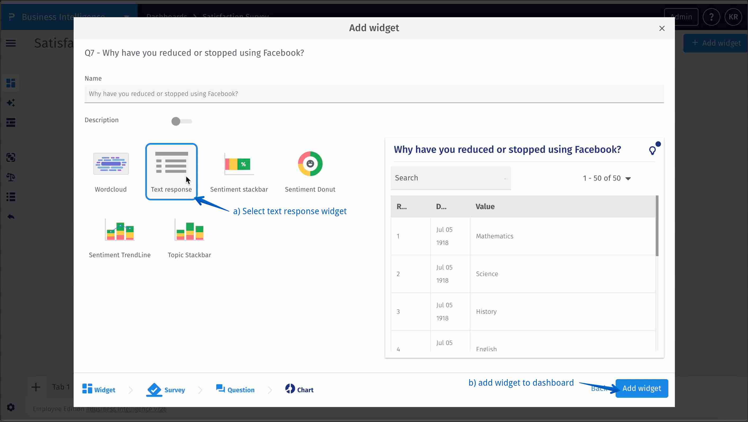Click the Back button near Add widget
748x422 pixels.
click(x=599, y=388)
